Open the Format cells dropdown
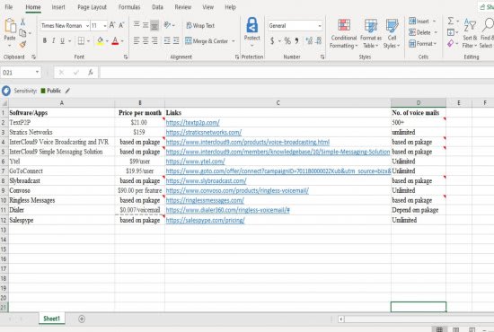The width and height of the screenshot is (494, 332). pos(423,44)
